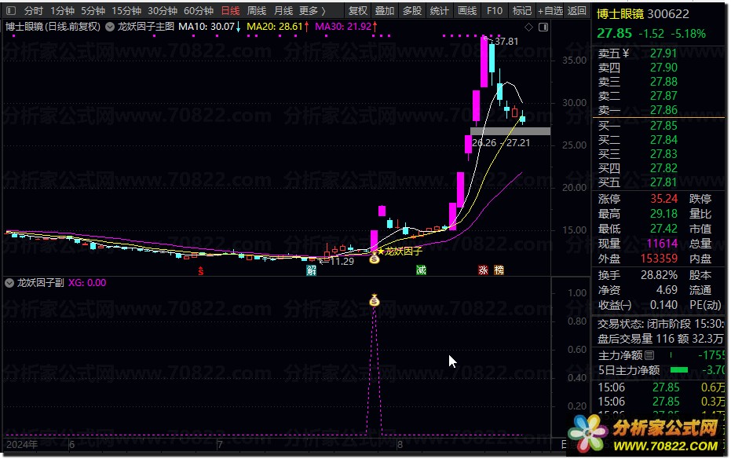The image size is (731, 459).
Task: Click the 解 event marker icon
Action: pyautogui.click(x=311, y=270)
